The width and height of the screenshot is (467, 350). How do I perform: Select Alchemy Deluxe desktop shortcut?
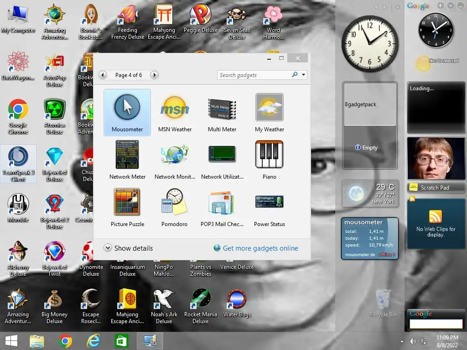(18, 259)
